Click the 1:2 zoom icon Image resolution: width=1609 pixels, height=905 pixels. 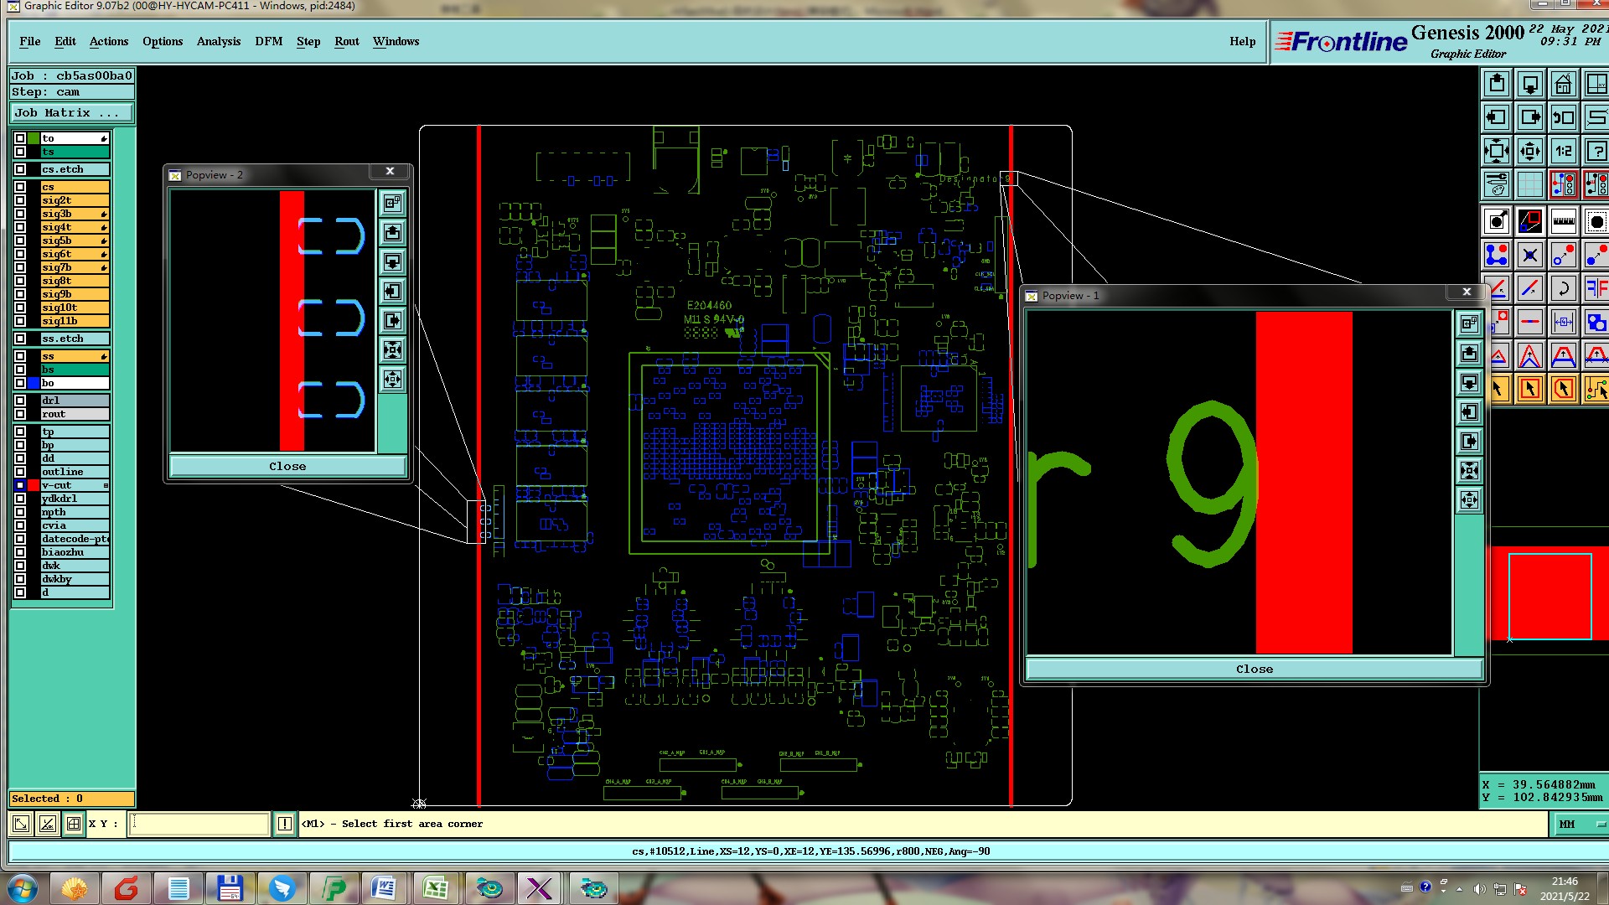(1563, 152)
